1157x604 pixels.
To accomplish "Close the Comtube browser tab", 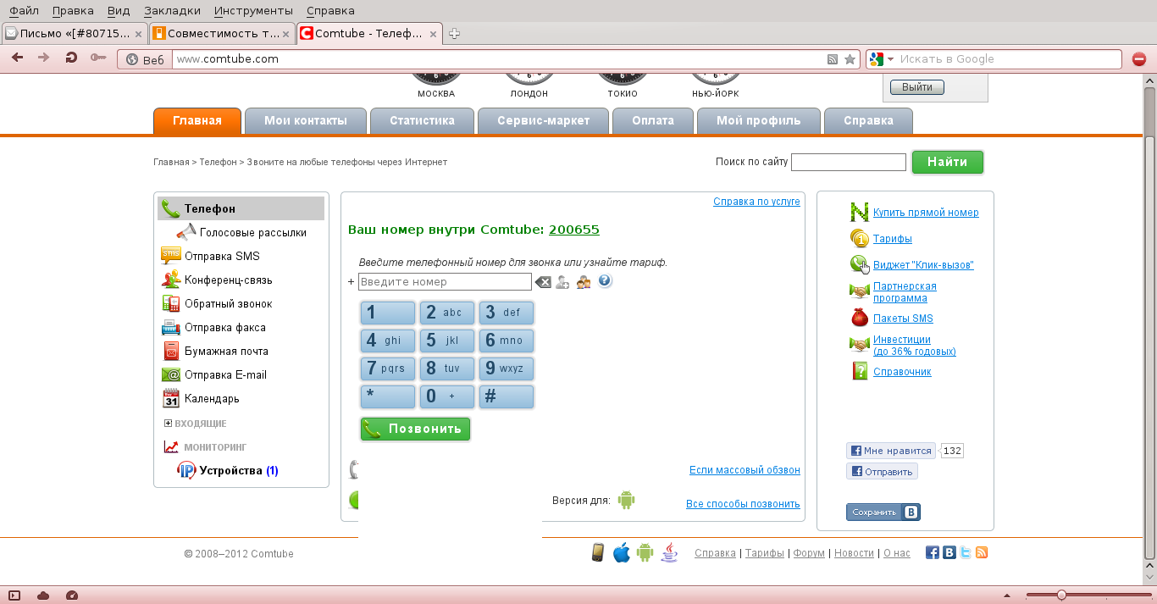I will pyautogui.click(x=435, y=34).
